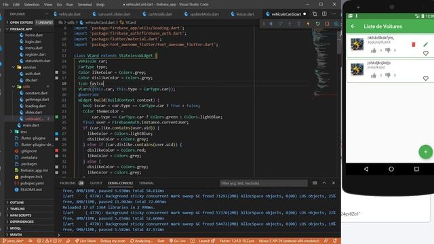Open main.dart in explorer
The image size is (434, 244).
coord(31,125)
